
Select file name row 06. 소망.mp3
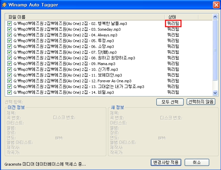point(64,46)
